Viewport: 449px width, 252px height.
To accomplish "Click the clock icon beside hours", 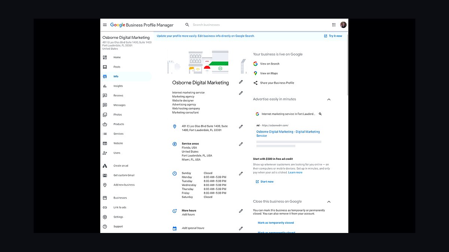I will coord(174,174).
